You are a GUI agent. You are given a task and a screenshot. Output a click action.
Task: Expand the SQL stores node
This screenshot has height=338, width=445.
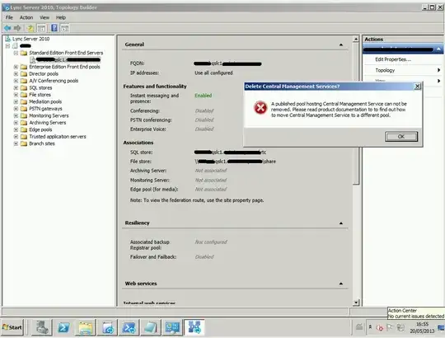[16, 88]
